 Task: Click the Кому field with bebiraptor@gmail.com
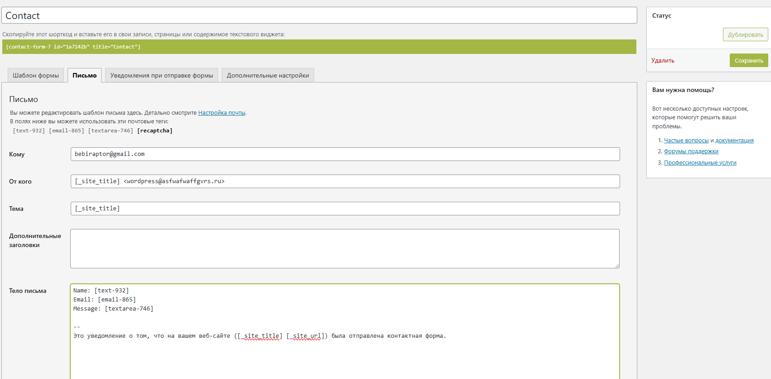click(345, 154)
